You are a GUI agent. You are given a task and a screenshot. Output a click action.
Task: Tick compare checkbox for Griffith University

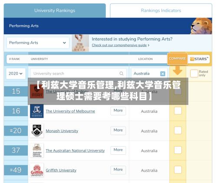coord(178,170)
